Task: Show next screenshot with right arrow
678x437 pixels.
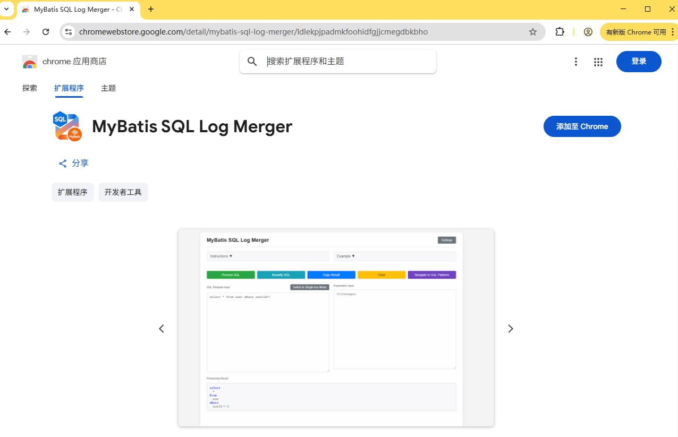Action: point(510,329)
